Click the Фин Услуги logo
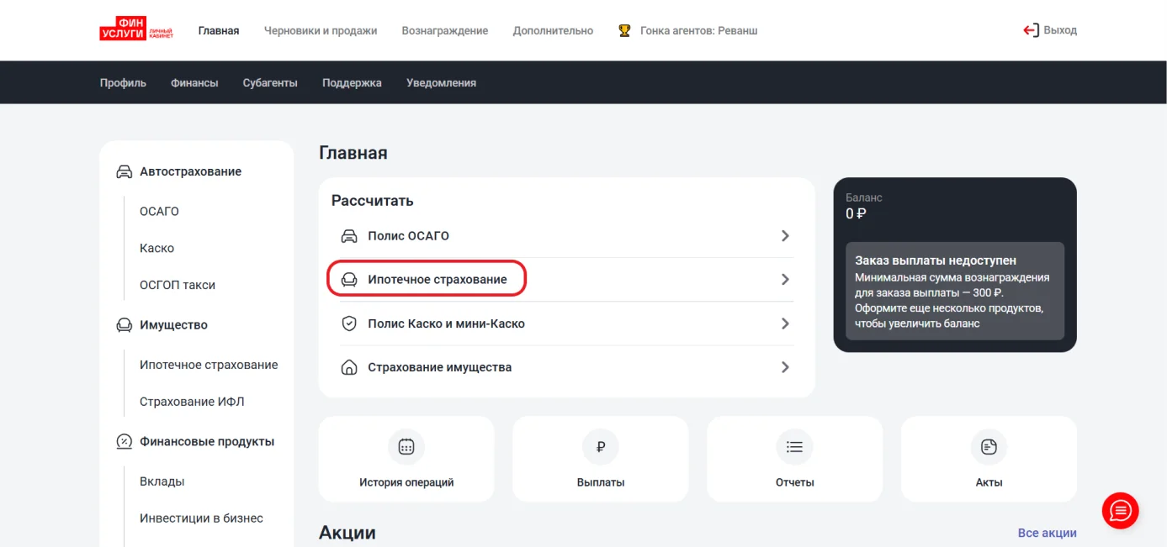 (x=136, y=30)
